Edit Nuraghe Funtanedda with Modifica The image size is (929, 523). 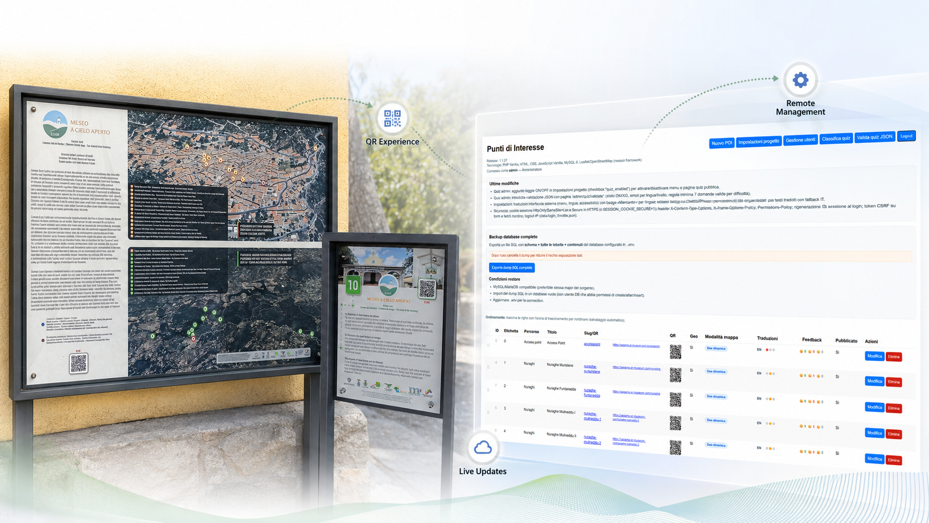(874, 407)
